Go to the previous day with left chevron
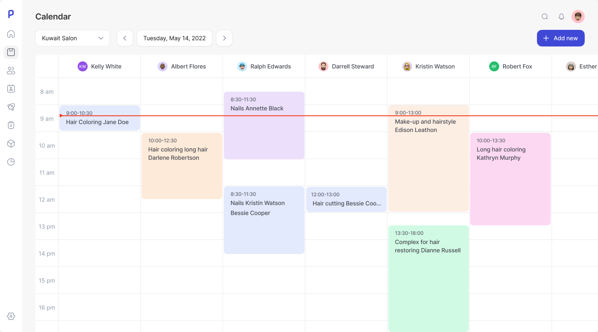Image resolution: width=598 pixels, height=332 pixels. 125,38
